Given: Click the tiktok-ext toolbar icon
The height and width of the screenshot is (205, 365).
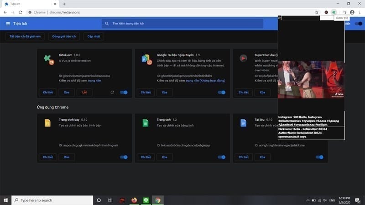Looking at the screenshot, I should (334, 12).
